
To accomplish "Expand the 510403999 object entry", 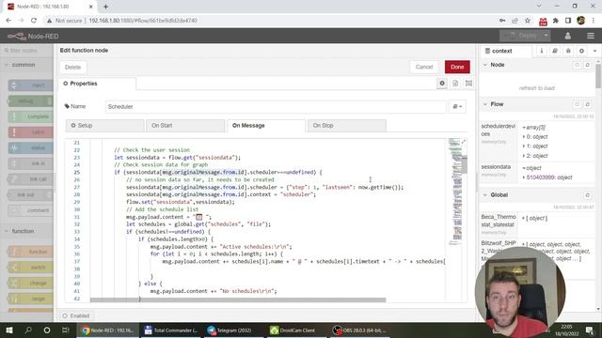I will [524, 177].
